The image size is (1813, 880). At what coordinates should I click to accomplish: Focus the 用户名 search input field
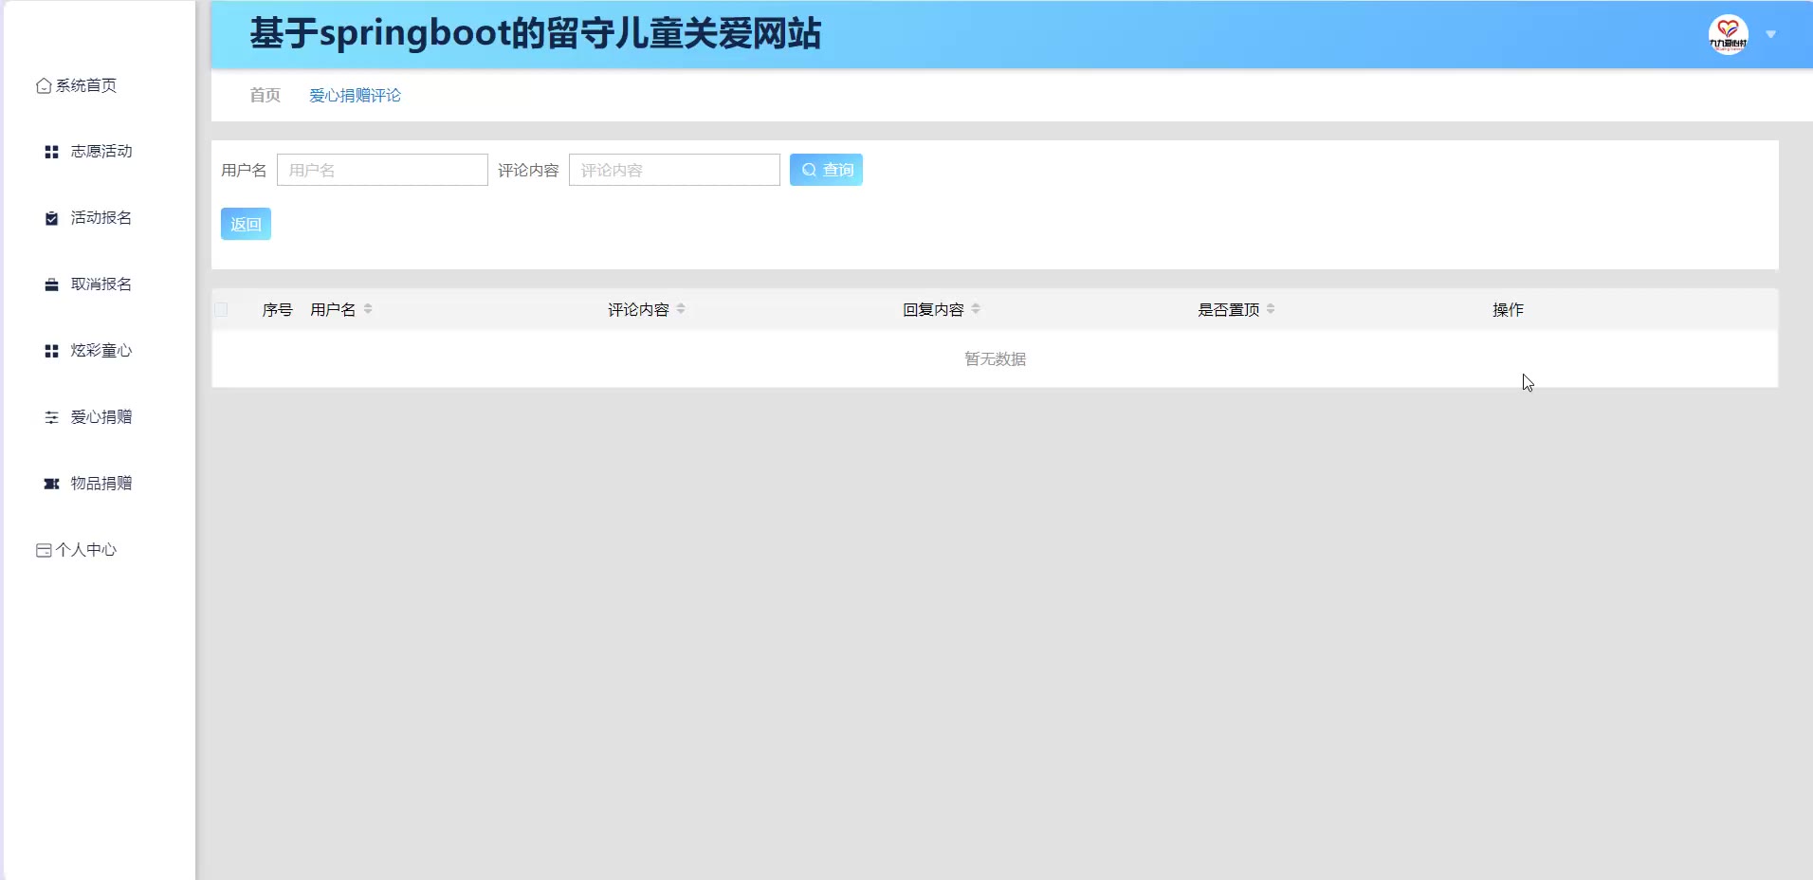coord(382,170)
